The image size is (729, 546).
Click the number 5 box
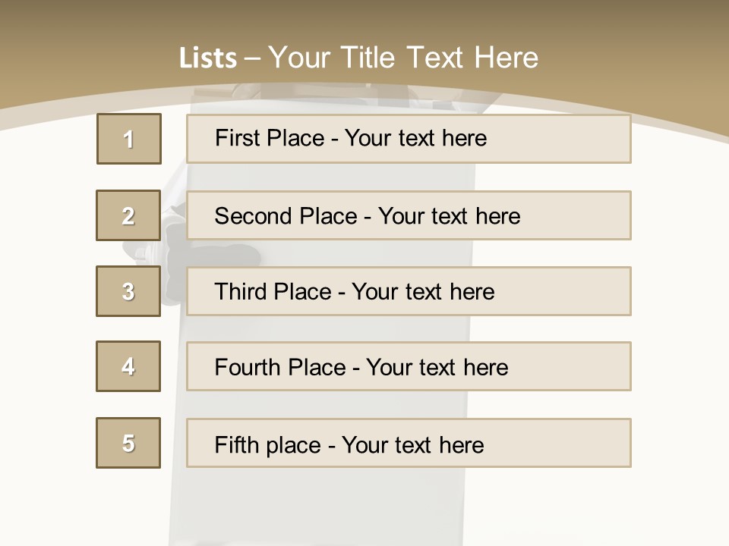(128, 443)
